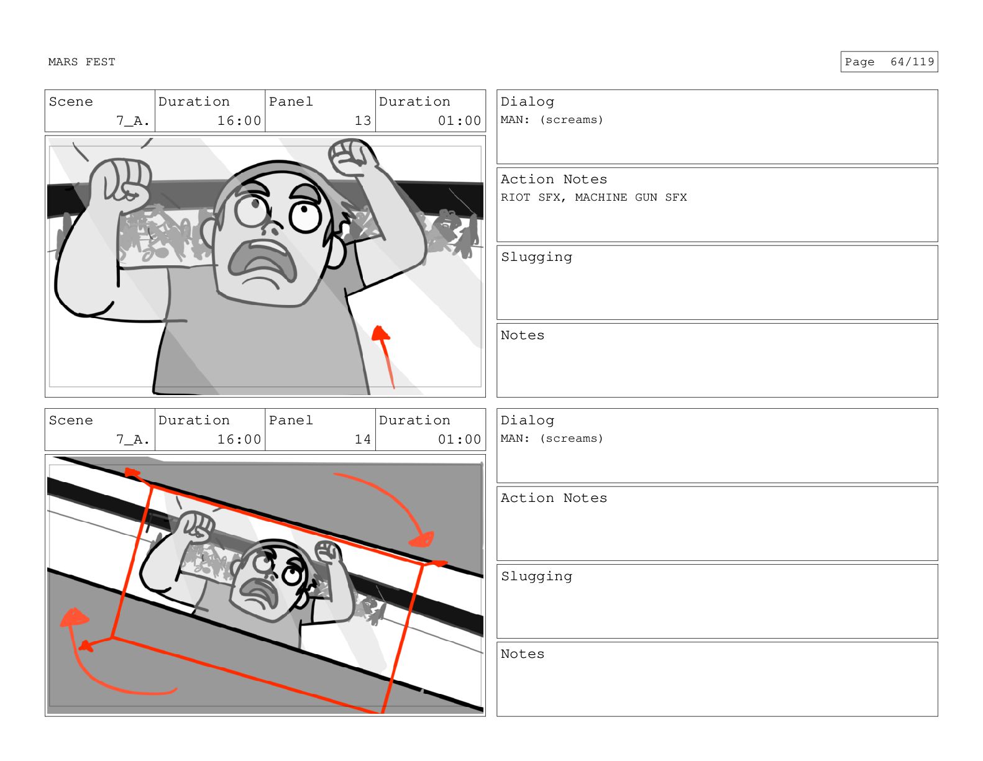Click Panel number 14 cell
This screenshot has width=983, height=761.
click(x=321, y=430)
